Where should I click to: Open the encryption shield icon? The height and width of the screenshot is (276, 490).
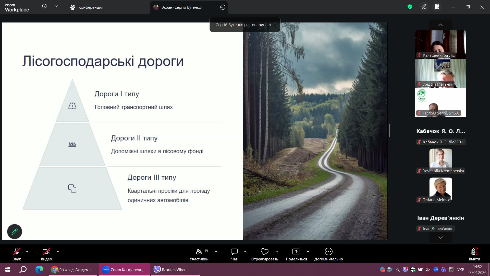pyautogui.click(x=410, y=7)
